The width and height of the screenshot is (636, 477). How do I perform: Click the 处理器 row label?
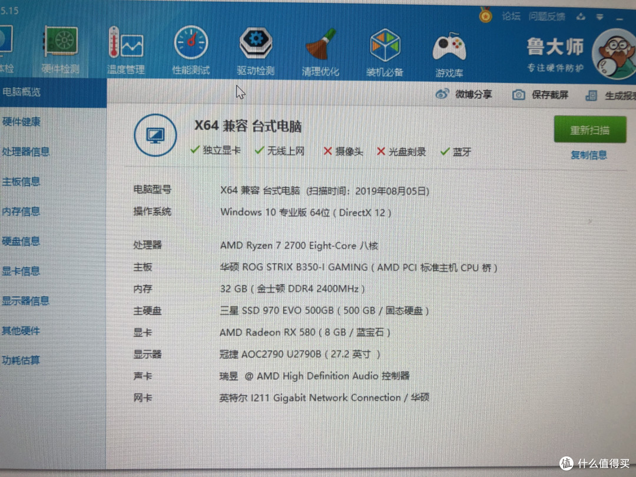pyautogui.click(x=148, y=245)
